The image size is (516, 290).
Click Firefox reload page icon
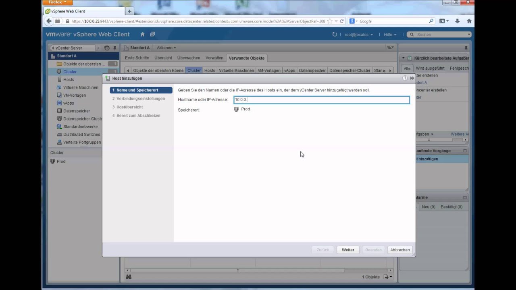click(342, 21)
